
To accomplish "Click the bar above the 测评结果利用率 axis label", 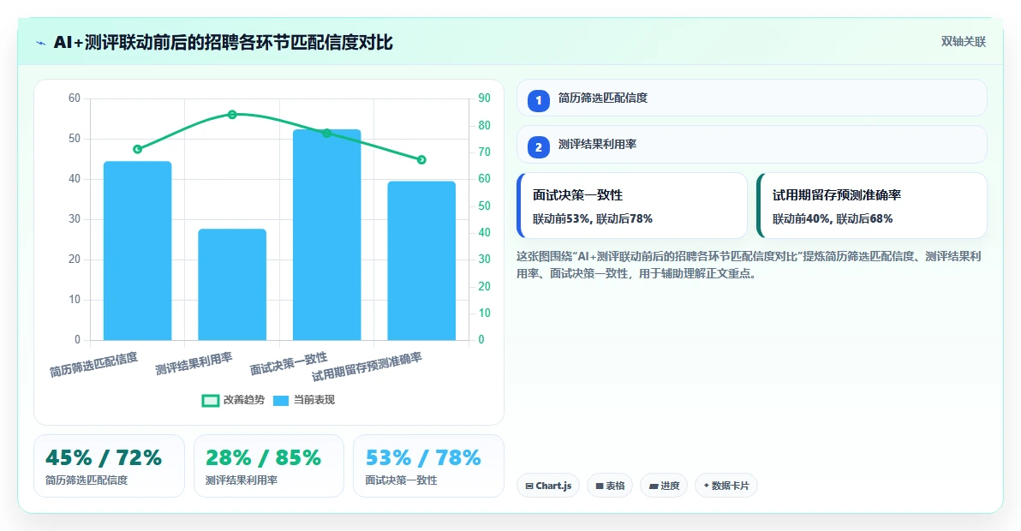I will 232,284.
